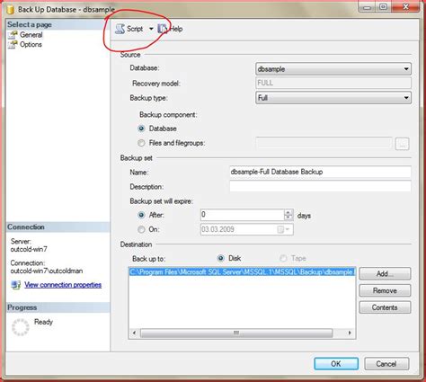Click destination list right scroll arrow
The image size is (426, 382).
[350, 333]
